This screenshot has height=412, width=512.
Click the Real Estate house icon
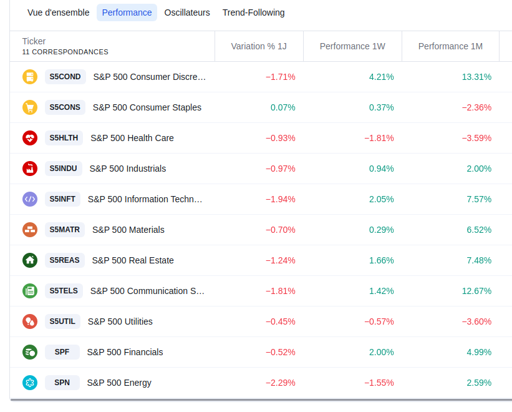30,260
